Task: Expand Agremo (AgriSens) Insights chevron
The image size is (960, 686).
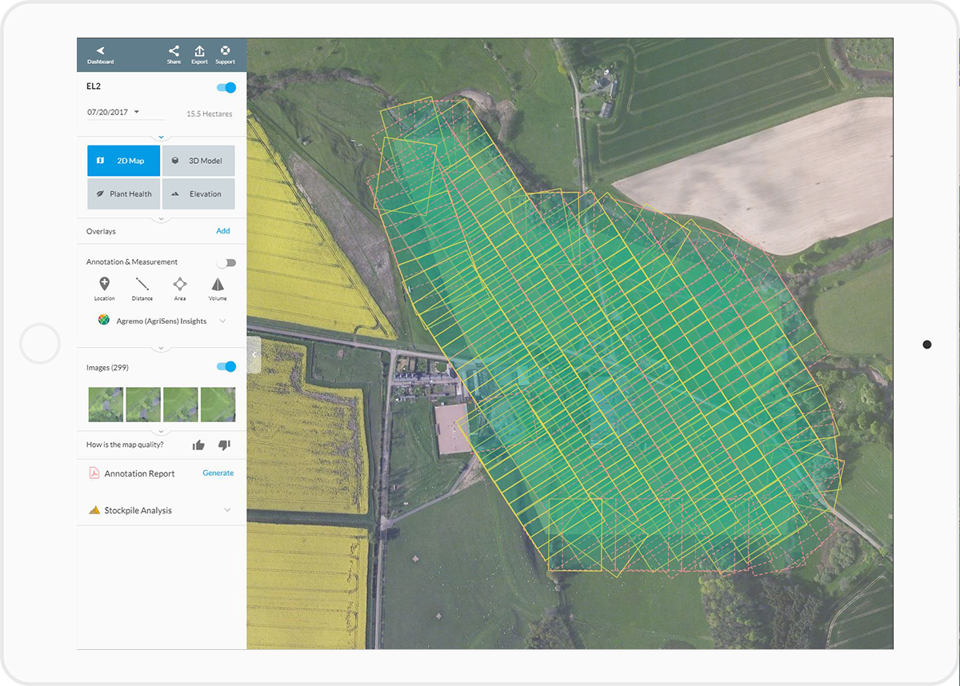Action: click(222, 321)
